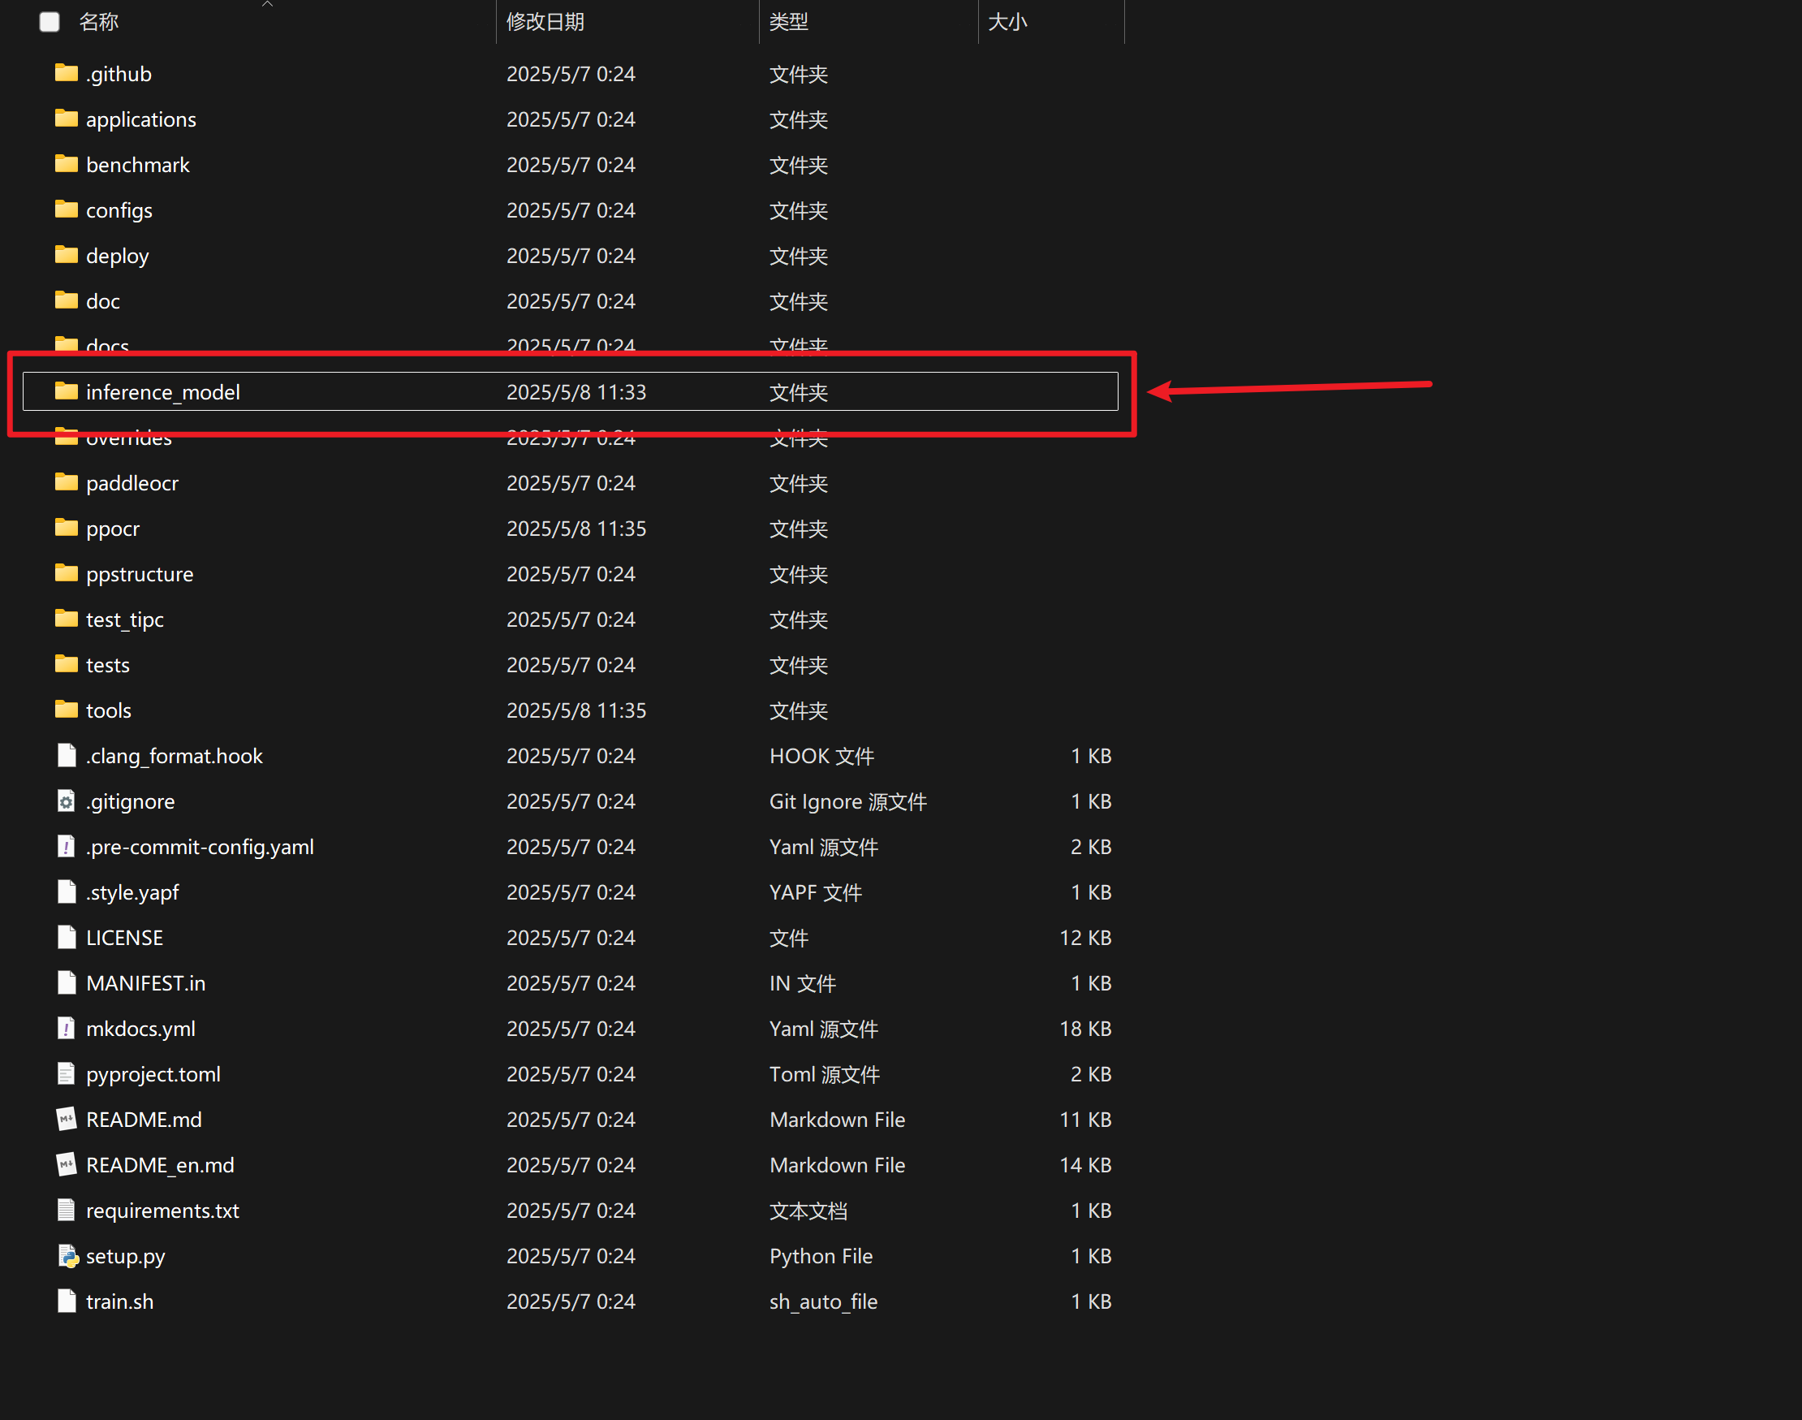The width and height of the screenshot is (1802, 1420).
Task: Sort by 类型 column header
Action: pyautogui.click(x=788, y=22)
